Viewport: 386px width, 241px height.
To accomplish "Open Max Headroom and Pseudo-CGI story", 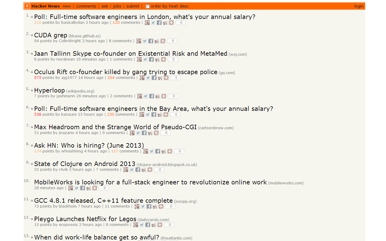I will pos(115,127).
